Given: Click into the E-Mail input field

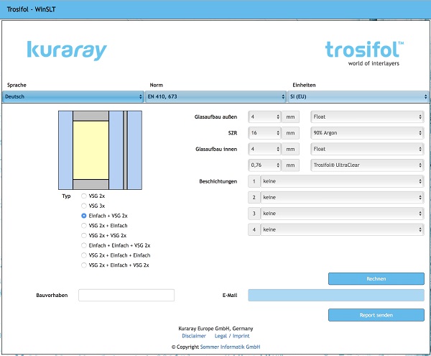Looking at the screenshot, I should [335, 295].
